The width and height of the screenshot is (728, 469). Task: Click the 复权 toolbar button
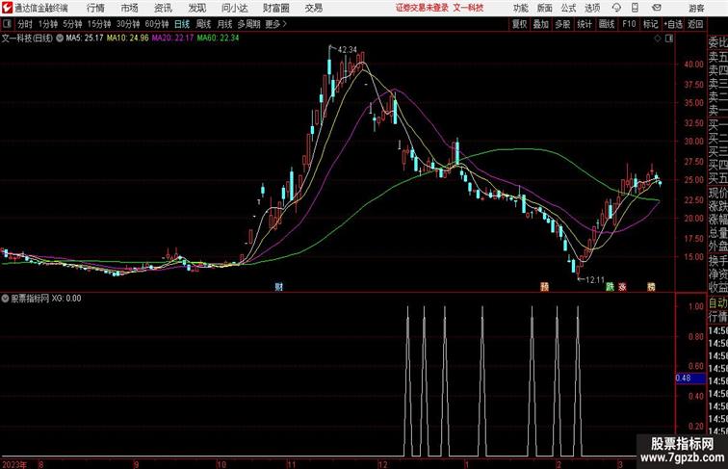(519, 24)
